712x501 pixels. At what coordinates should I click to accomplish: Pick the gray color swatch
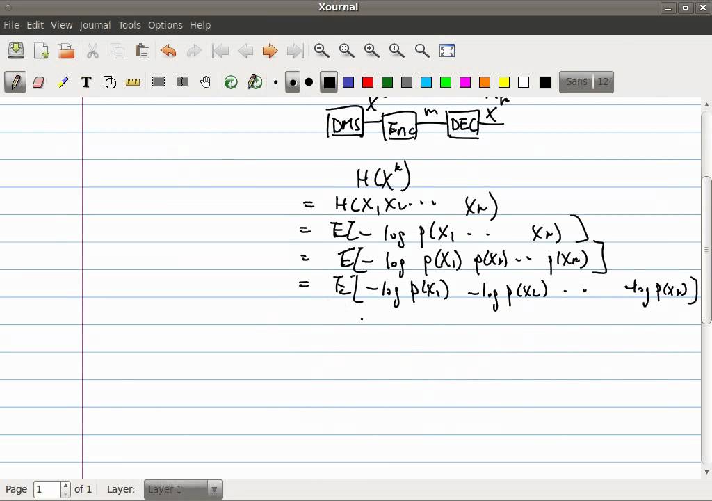click(x=407, y=82)
